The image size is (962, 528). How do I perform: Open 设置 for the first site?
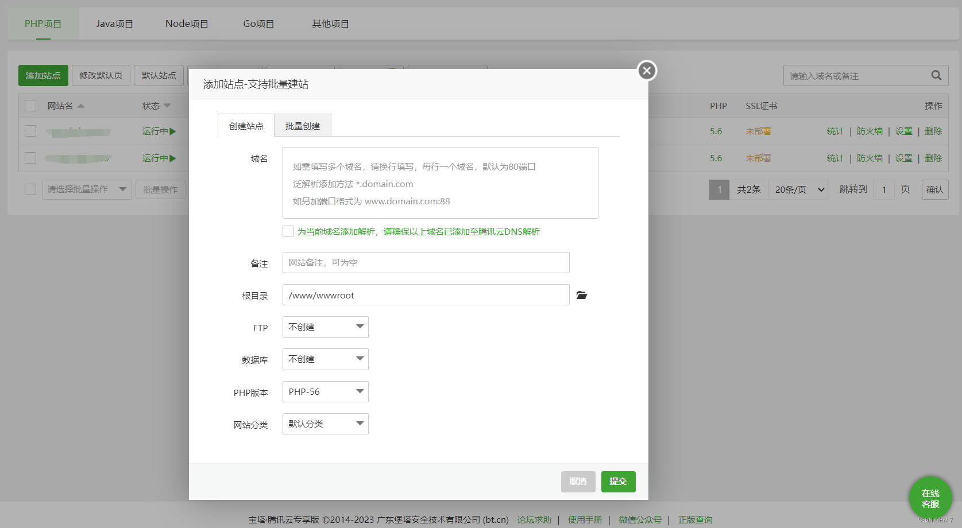pyautogui.click(x=904, y=131)
